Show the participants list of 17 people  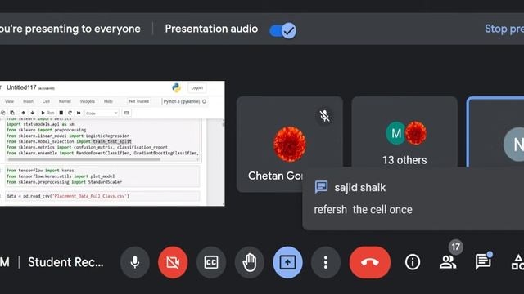(x=448, y=262)
